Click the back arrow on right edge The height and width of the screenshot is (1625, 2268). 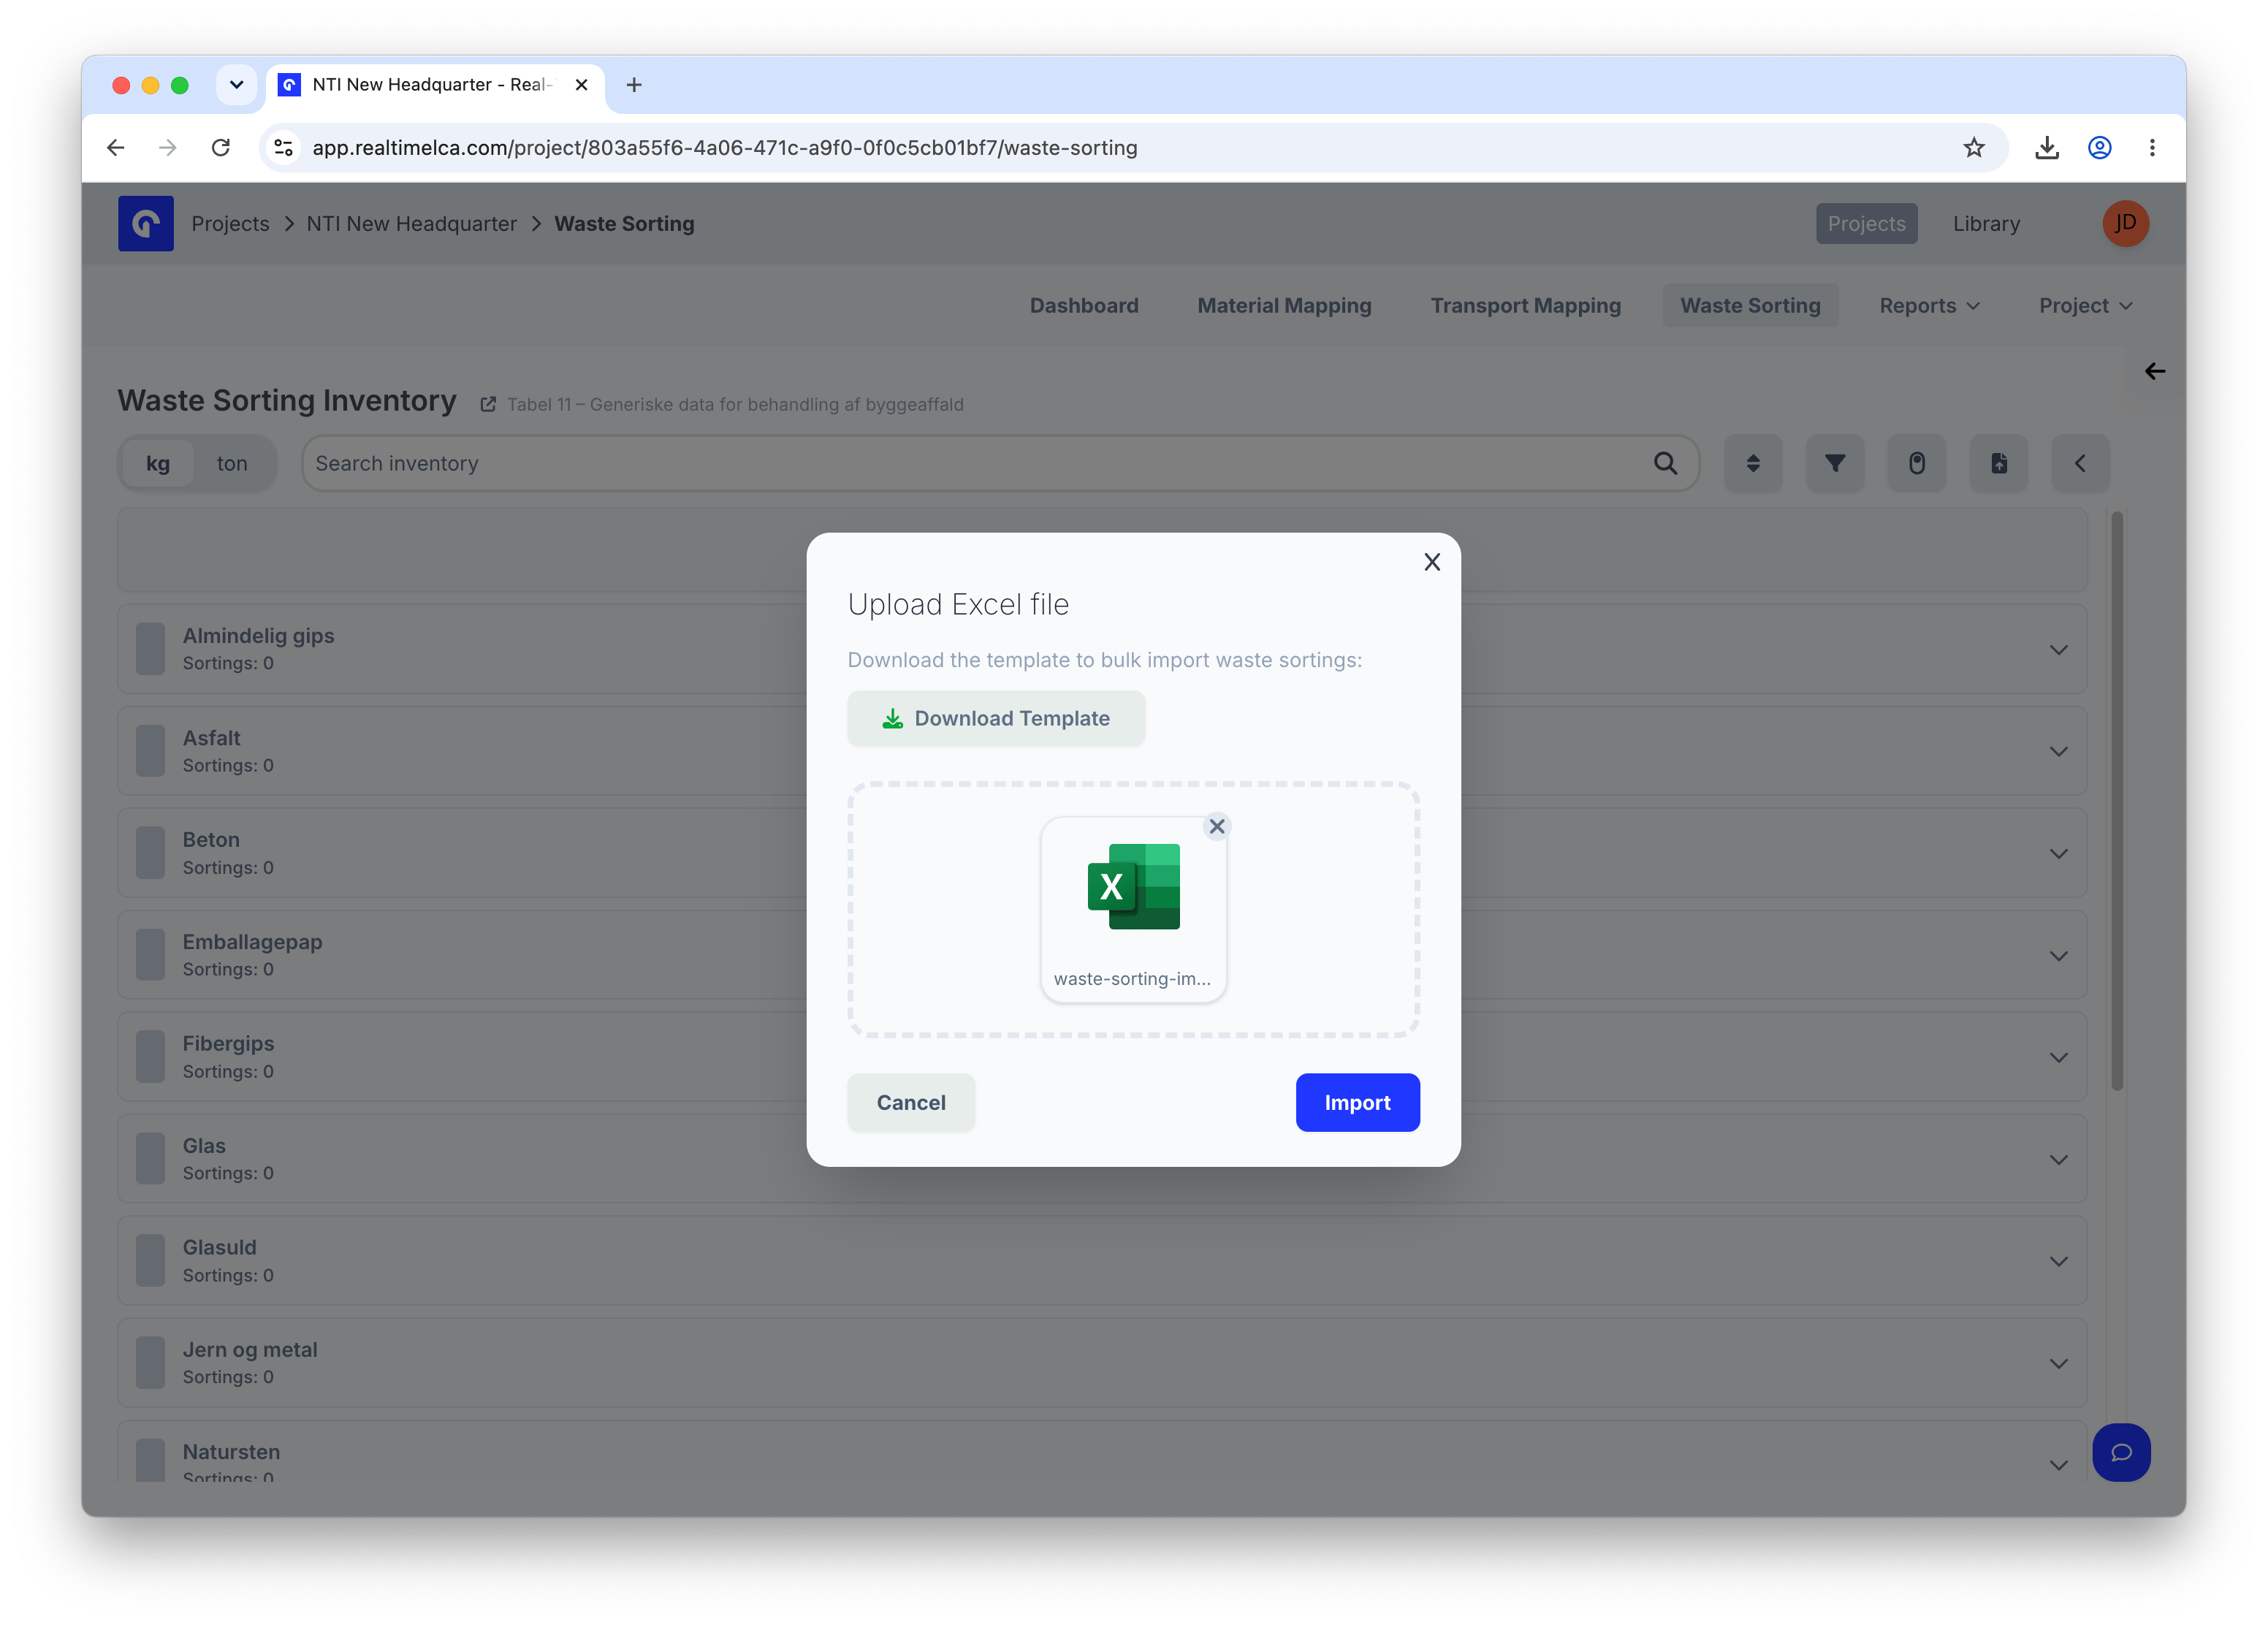[2154, 371]
